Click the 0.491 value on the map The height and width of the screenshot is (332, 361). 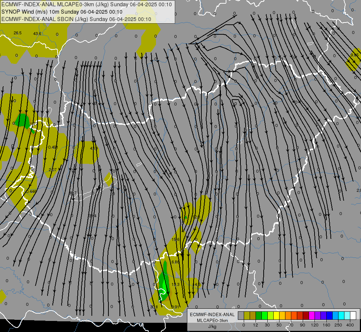tap(53, 147)
